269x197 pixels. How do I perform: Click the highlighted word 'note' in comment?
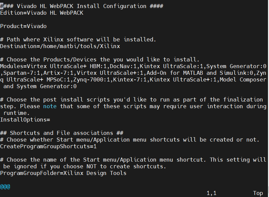click(50, 106)
